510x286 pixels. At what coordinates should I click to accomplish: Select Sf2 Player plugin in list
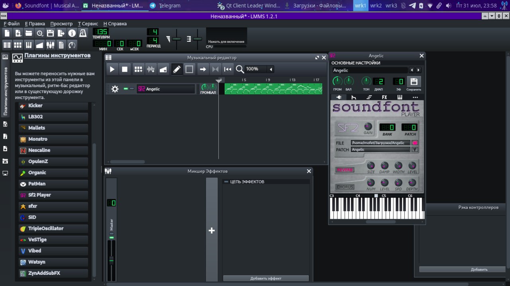(53, 195)
